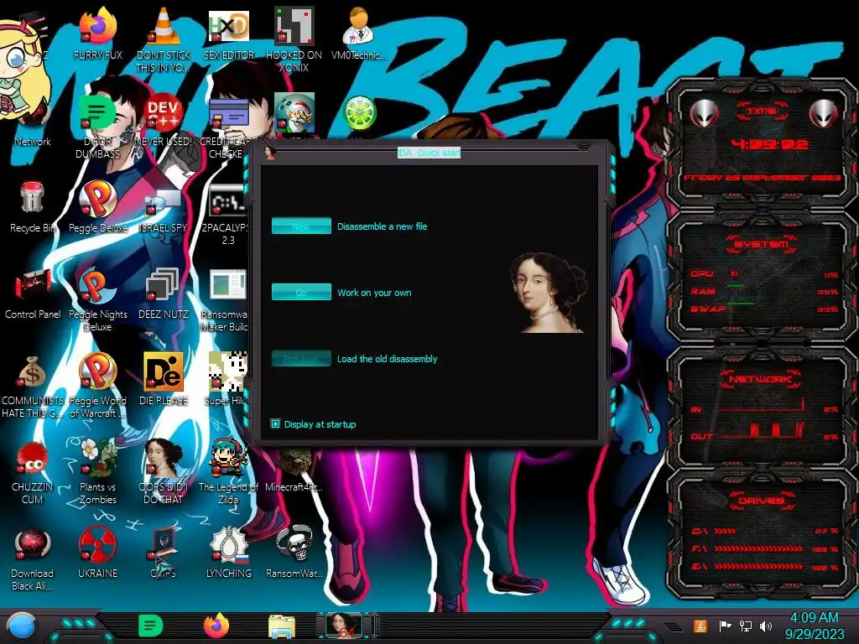Switch to IDA task in the taskbar

point(343,626)
